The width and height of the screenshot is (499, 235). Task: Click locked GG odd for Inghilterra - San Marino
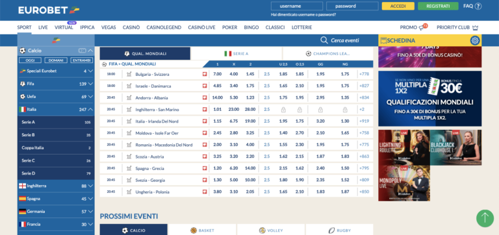point(320,110)
